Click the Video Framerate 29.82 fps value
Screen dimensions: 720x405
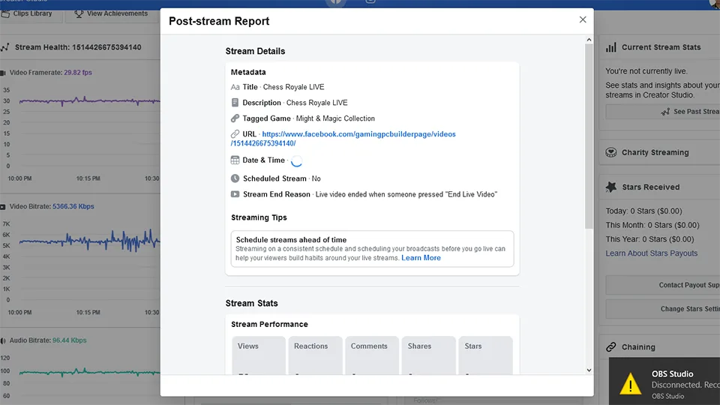pyautogui.click(x=77, y=73)
